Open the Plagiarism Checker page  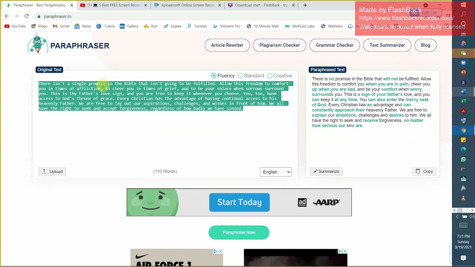[279, 45]
